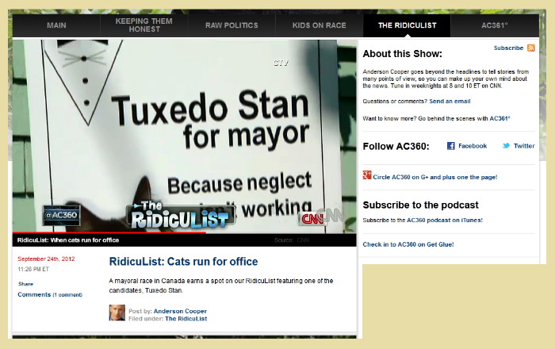The height and width of the screenshot is (349, 555).
Task: Click the orange RSS feed icon
Action: click(x=531, y=48)
